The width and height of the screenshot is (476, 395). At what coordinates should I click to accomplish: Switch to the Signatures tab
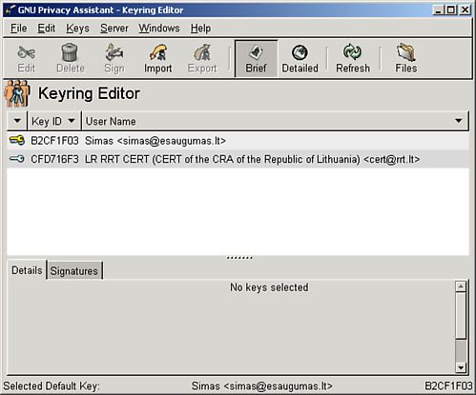74,271
